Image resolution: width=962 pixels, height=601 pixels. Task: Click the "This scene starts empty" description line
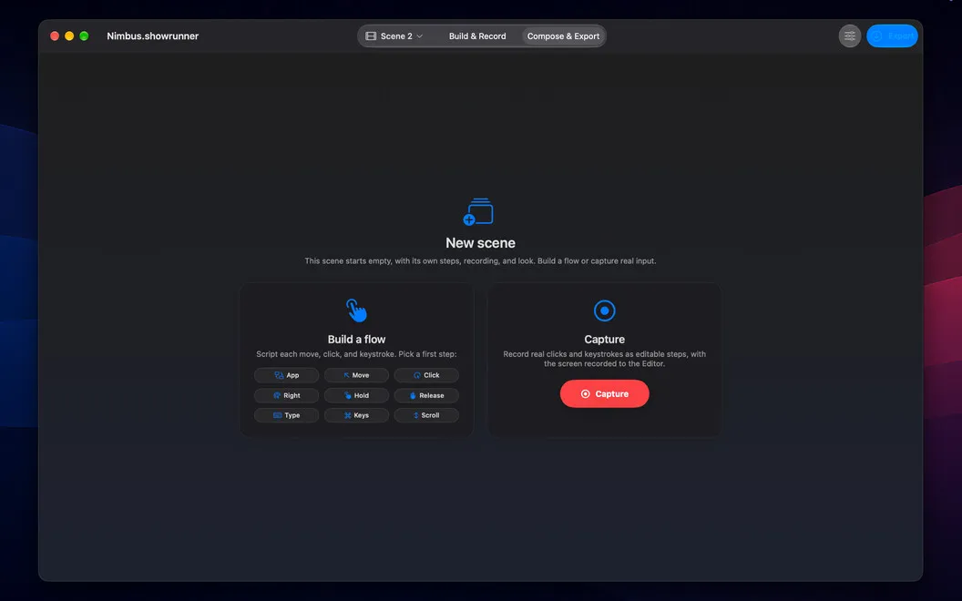point(480,261)
